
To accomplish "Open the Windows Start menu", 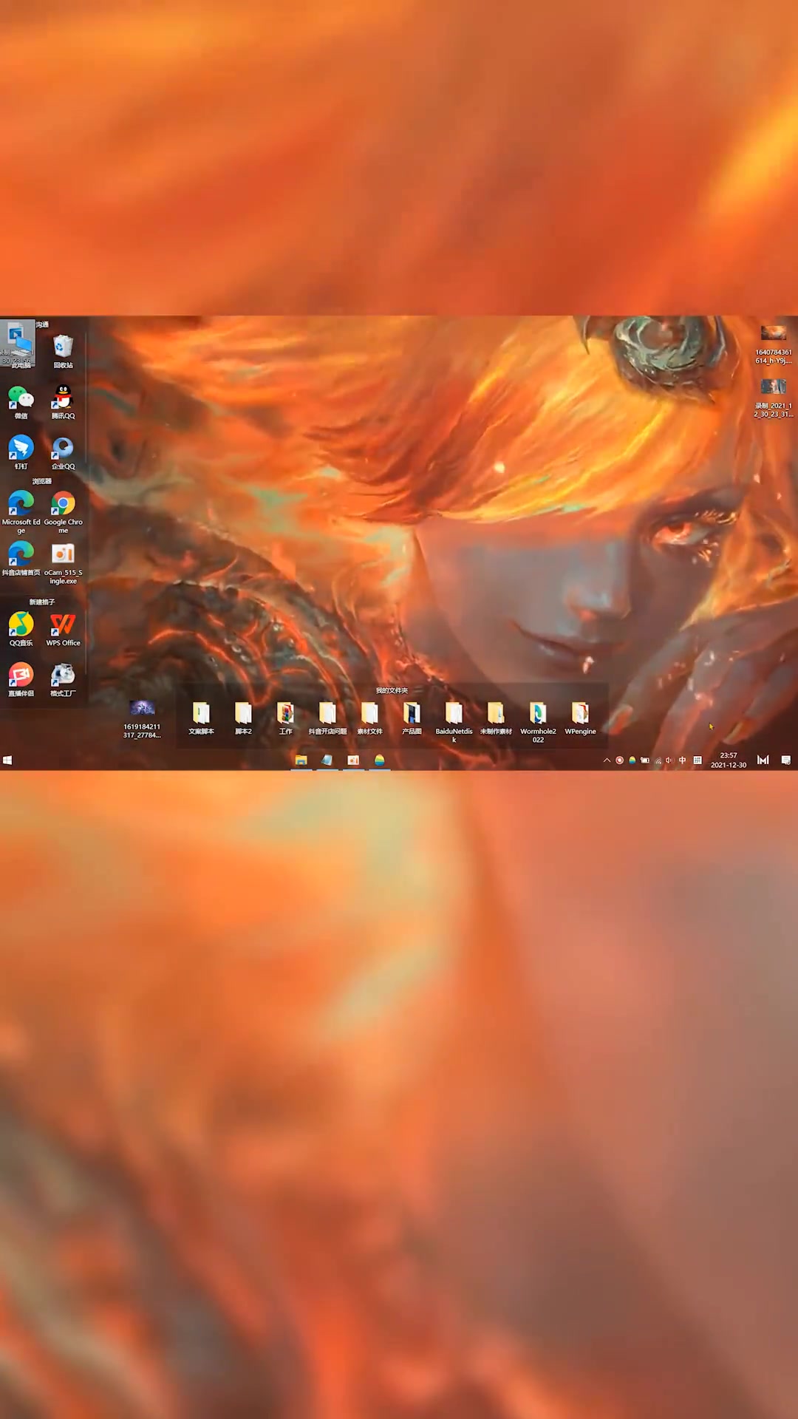I will tap(7, 760).
